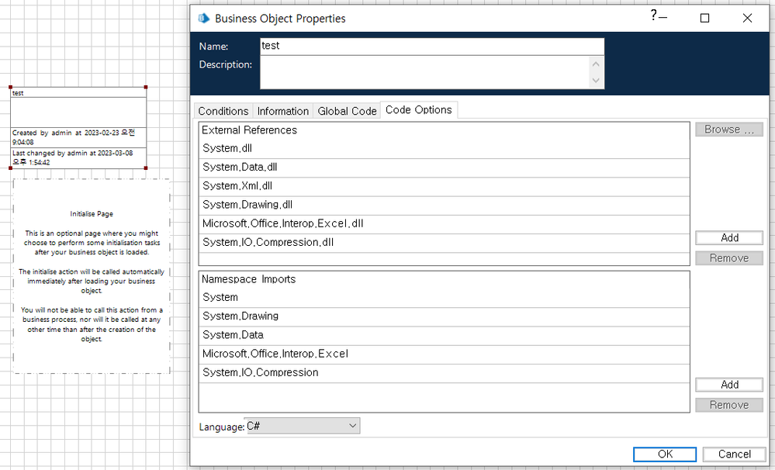Click Remove beside the External References list
The image size is (775, 470).
point(729,258)
